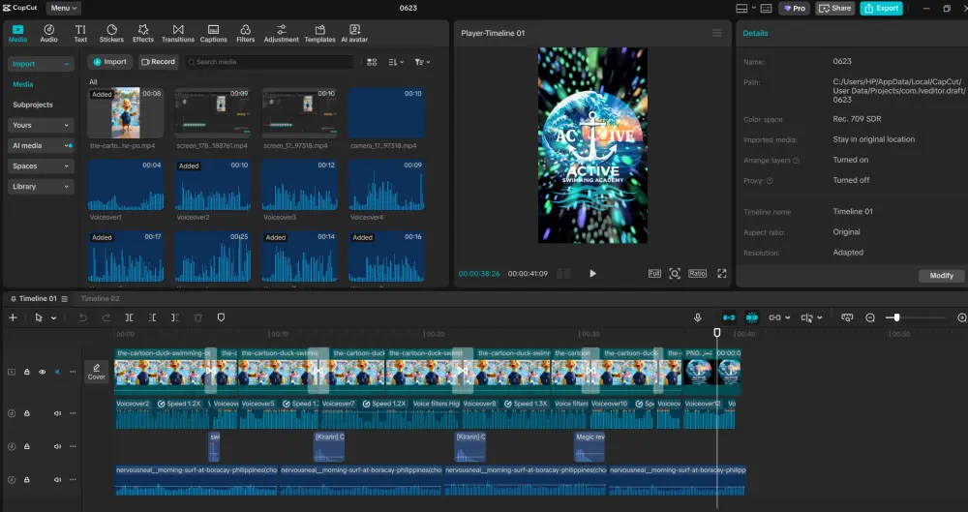The width and height of the screenshot is (968, 512).
Task: Open the media filter dropdown
Action: pos(422,62)
